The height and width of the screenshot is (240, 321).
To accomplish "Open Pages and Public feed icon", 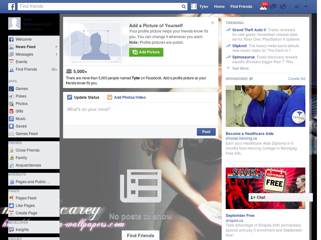I will 11,182.
